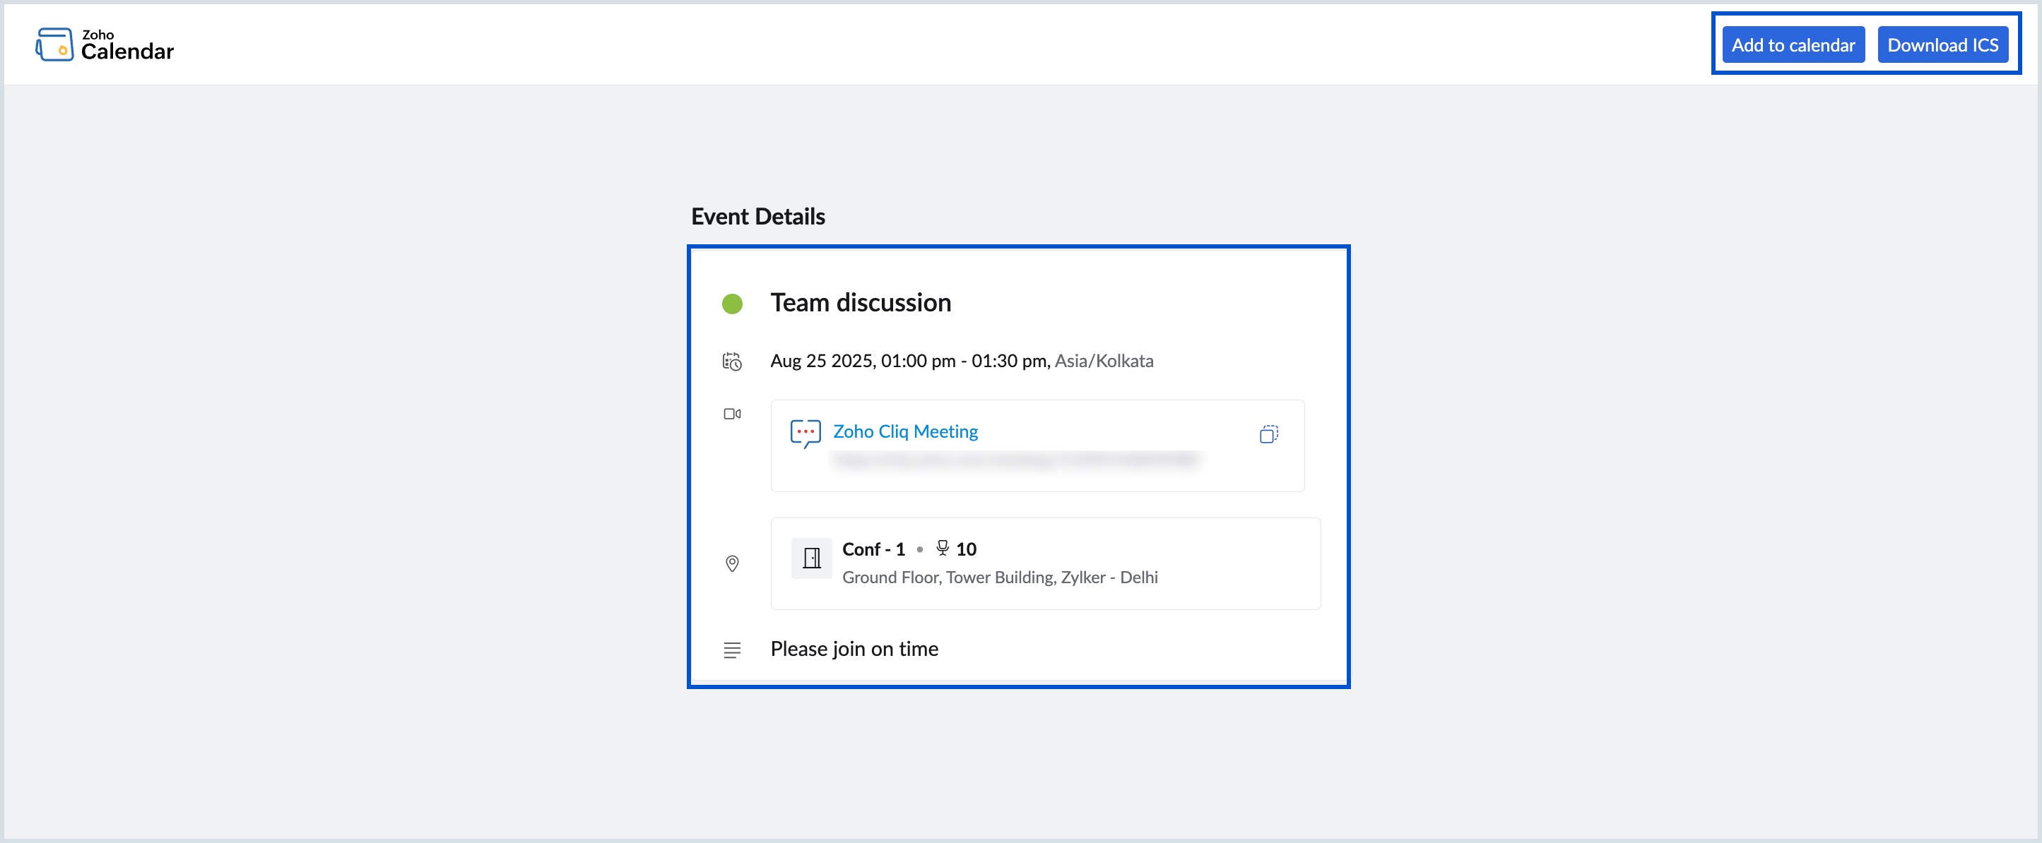The image size is (2042, 843).
Task: Click the description lines icon
Action: coord(732,650)
